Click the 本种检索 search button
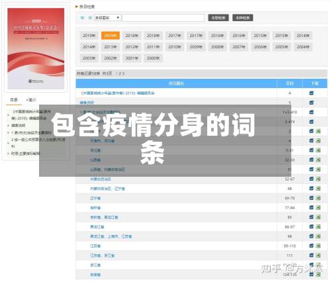Screen dimensions: 331x282 click(x=243, y=18)
